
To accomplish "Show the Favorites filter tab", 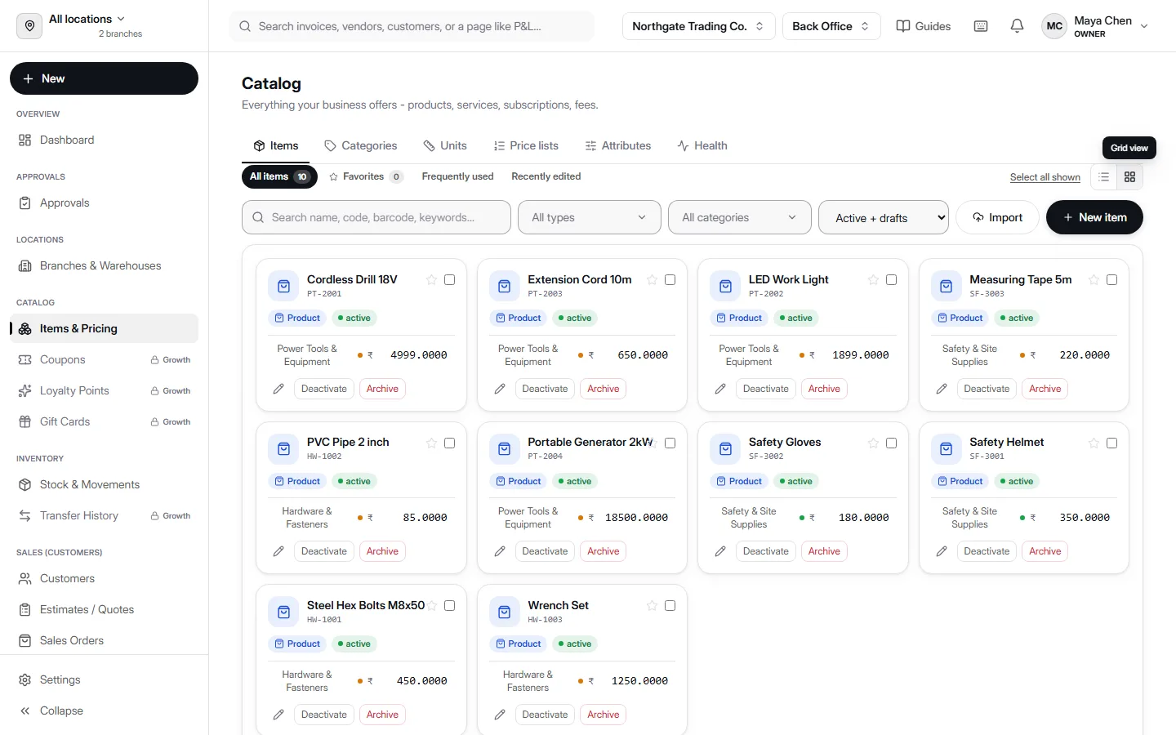I will tap(366, 176).
